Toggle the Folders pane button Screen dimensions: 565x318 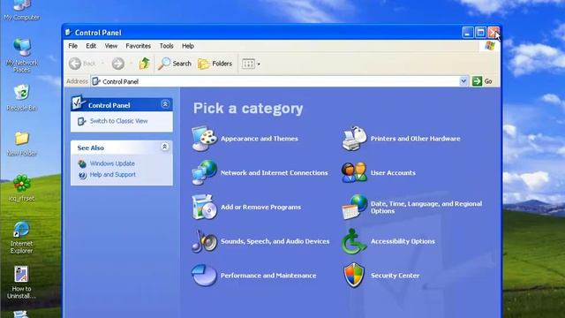215,64
